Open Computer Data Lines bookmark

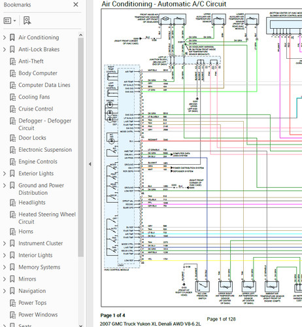point(44,85)
